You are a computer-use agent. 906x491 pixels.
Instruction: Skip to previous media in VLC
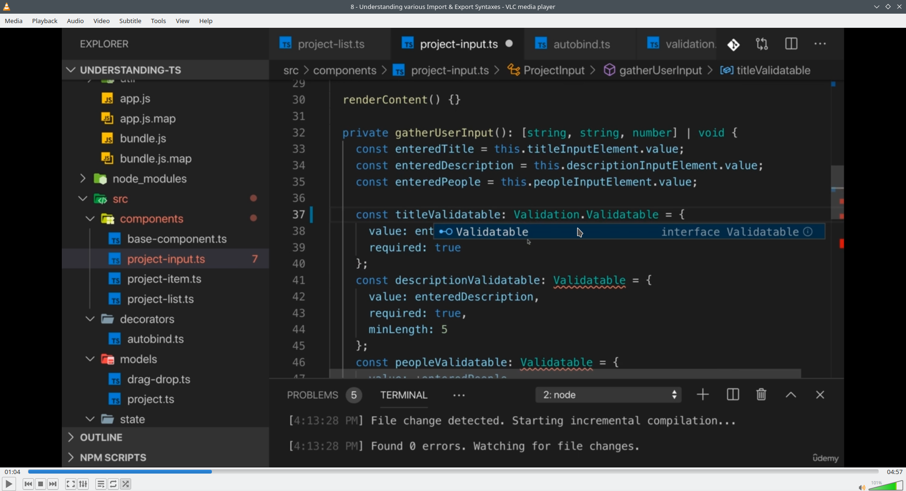28,484
